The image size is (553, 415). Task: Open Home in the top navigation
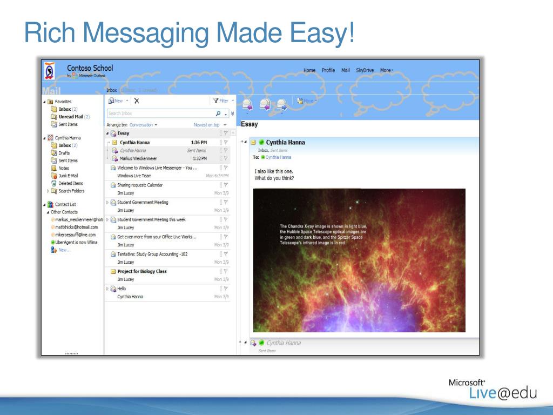(x=309, y=70)
